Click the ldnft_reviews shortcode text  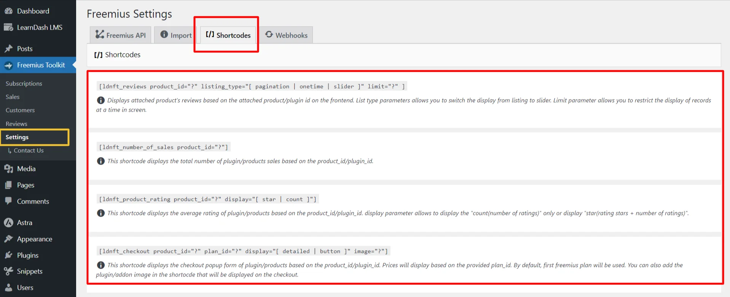pyautogui.click(x=252, y=86)
